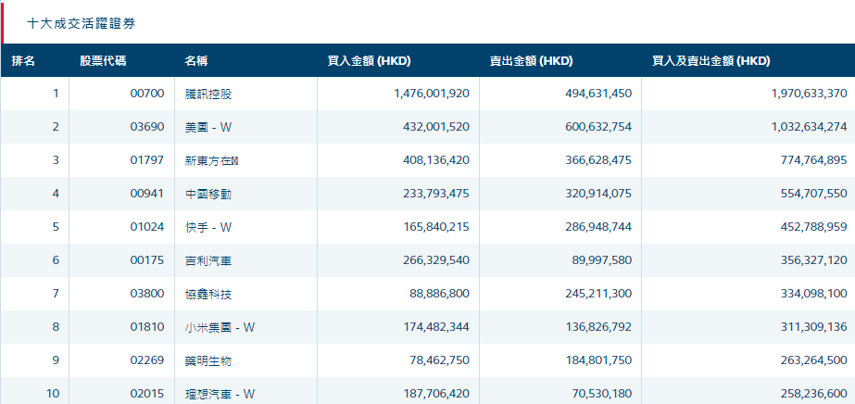Select stock code 00175
The image size is (855, 404).
pyautogui.click(x=147, y=260)
